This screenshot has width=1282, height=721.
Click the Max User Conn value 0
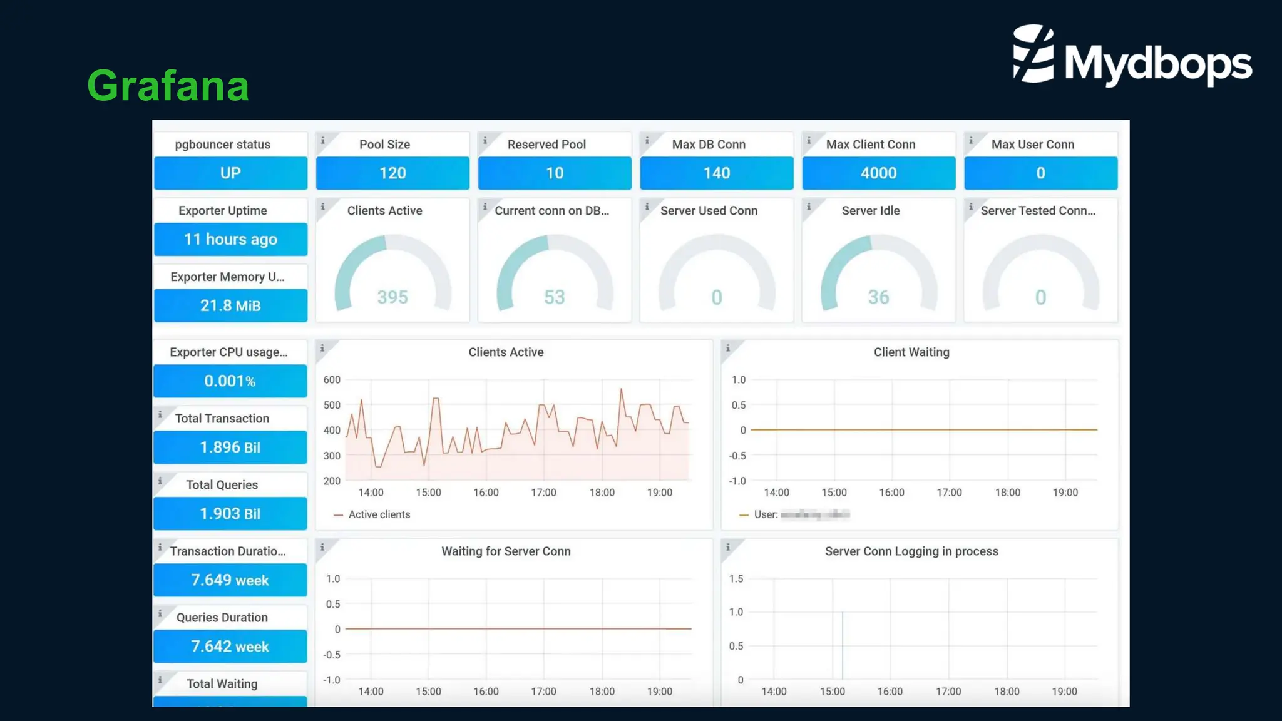[1040, 173]
